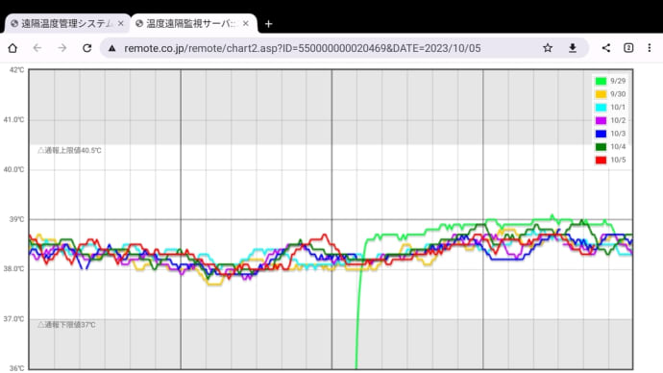Click the 10/1 legend label

[618, 107]
